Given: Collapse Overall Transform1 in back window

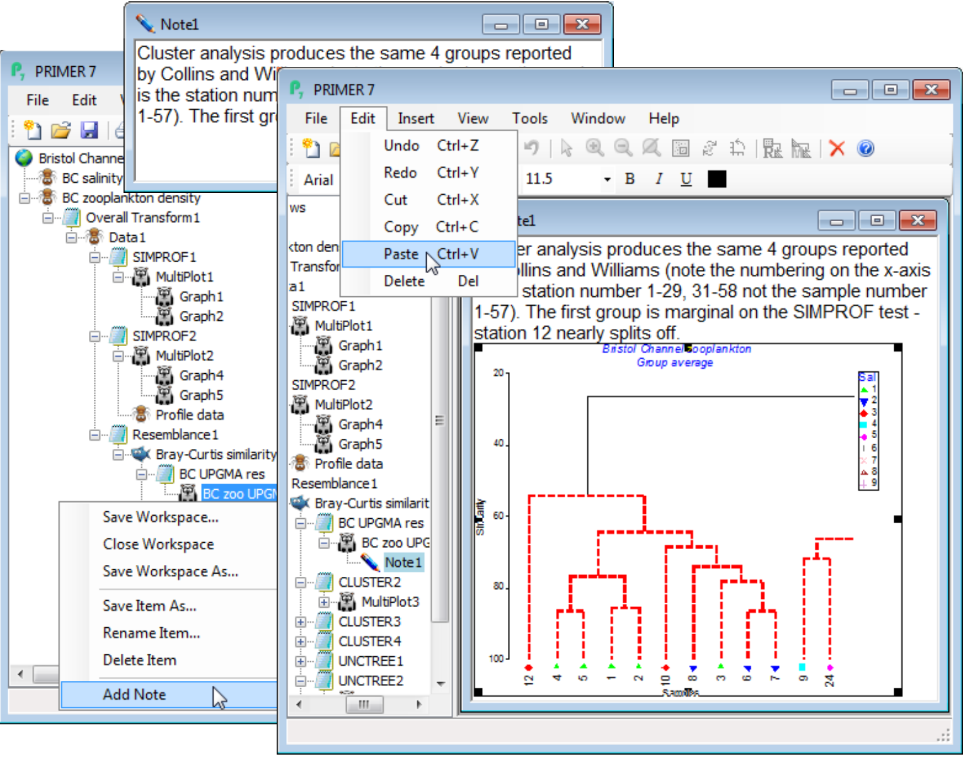Looking at the screenshot, I should tap(48, 217).
